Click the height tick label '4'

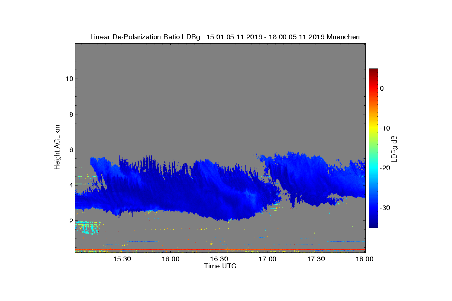pyautogui.click(x=70, y=185)
